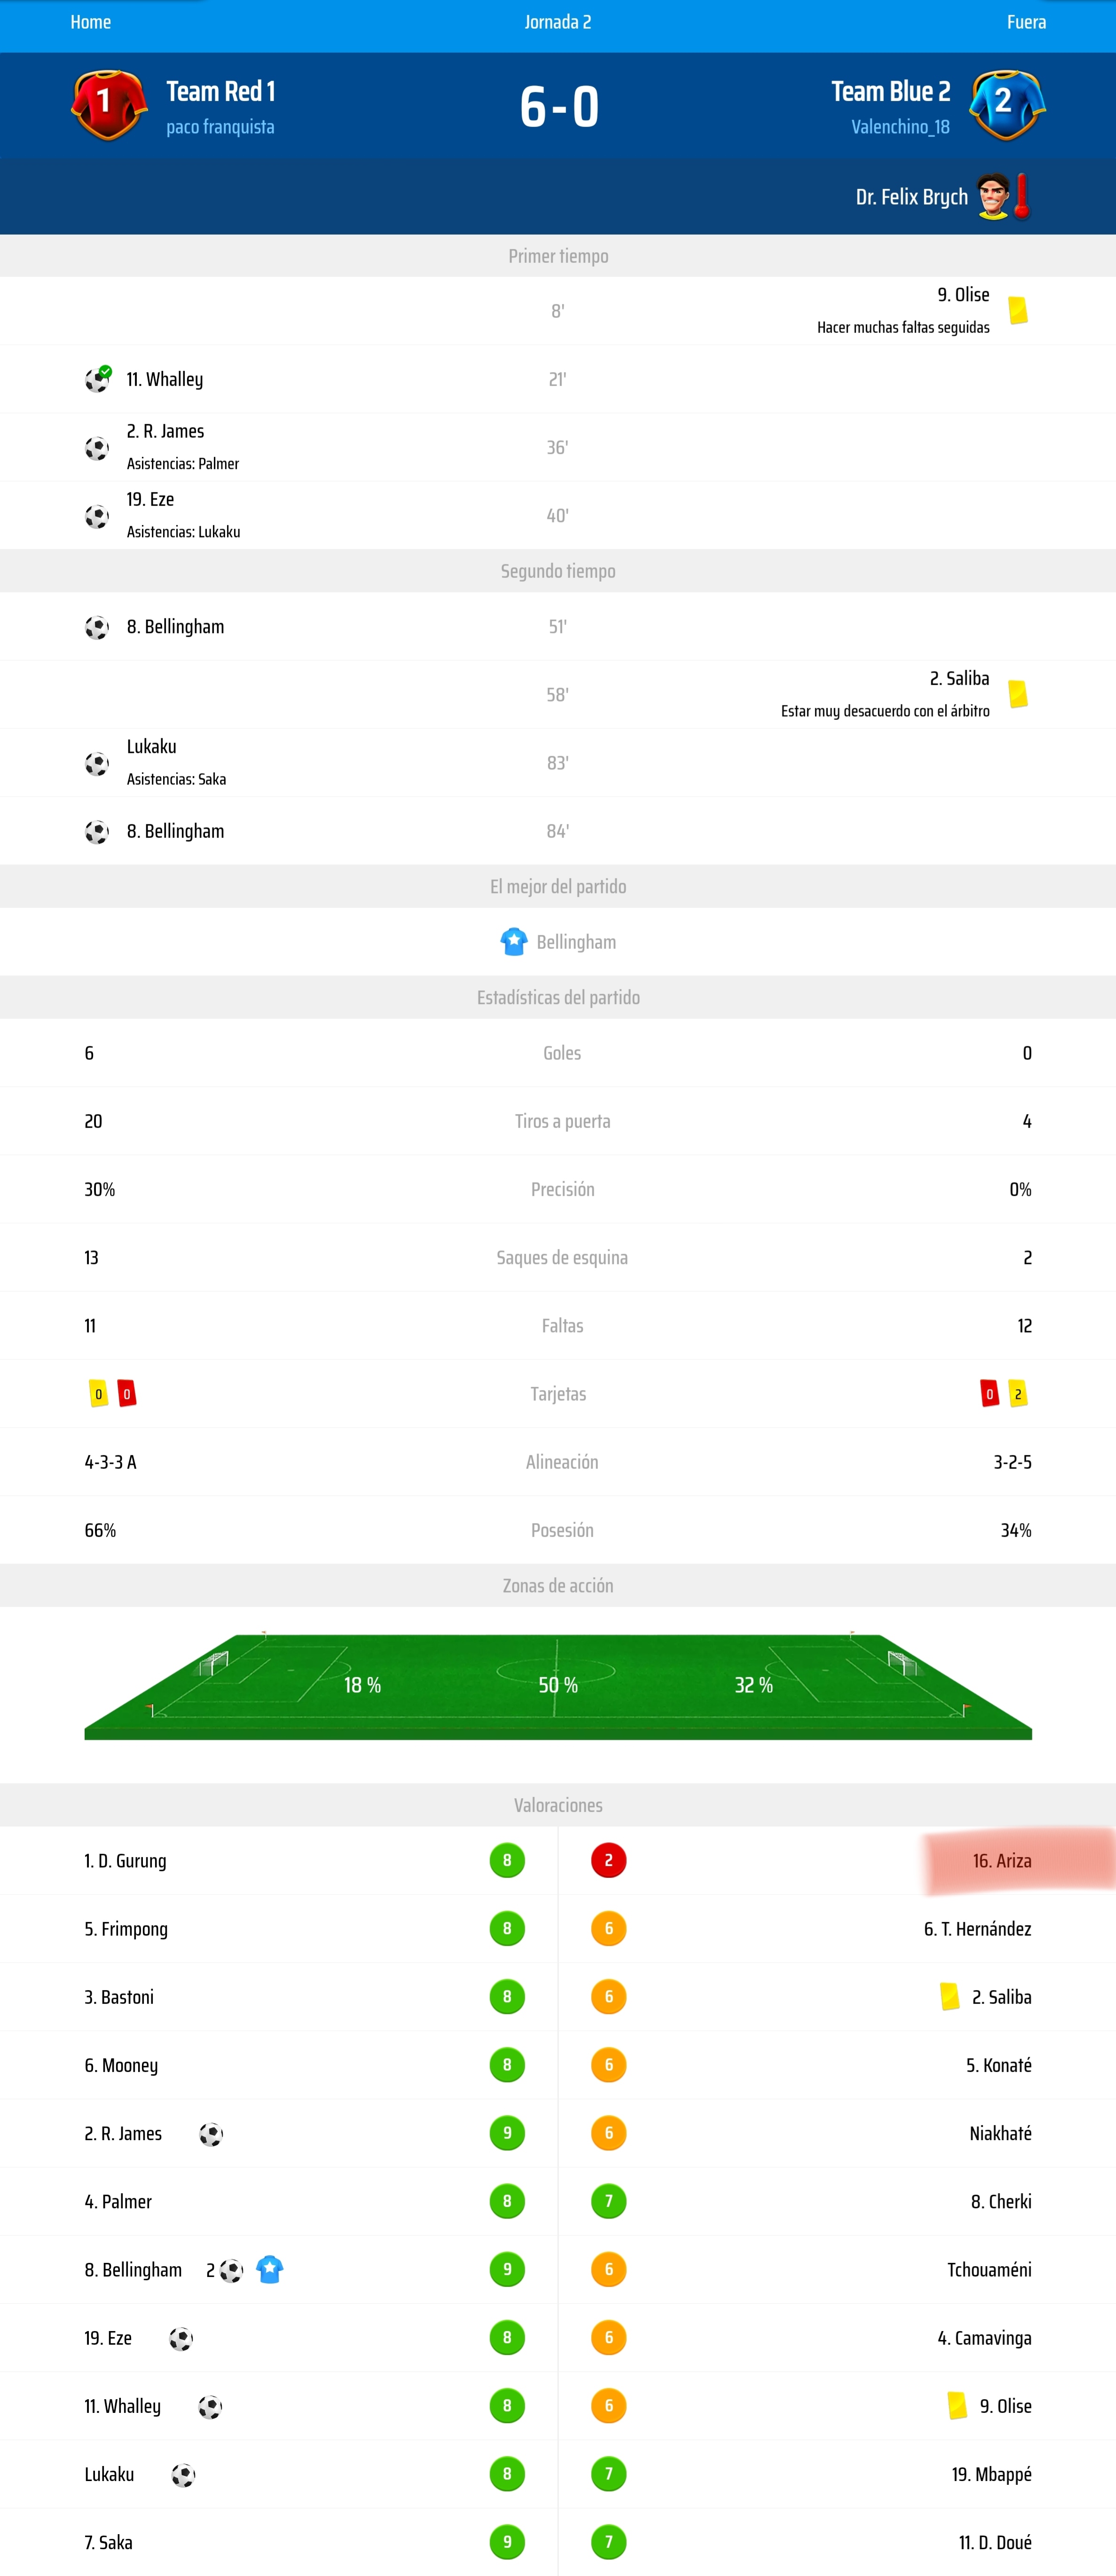This screenshot has height=2576, width=1116.
Task: Click the ball icon next to Lukaku's 83' goal
Action: pos(97,763)
